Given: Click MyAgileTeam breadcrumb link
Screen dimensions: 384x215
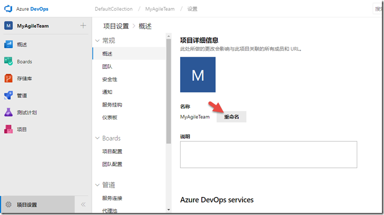Looking at the screenshot, I should point(160,9).
